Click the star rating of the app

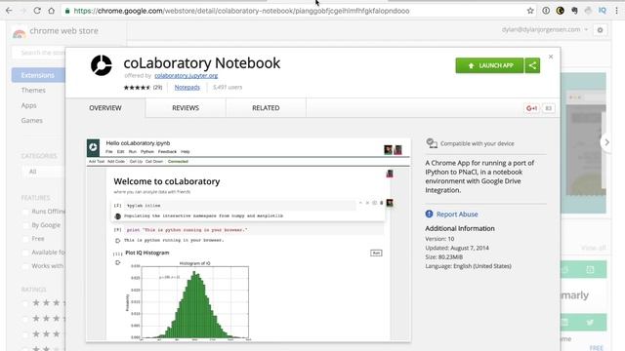(x=137, y=87)
